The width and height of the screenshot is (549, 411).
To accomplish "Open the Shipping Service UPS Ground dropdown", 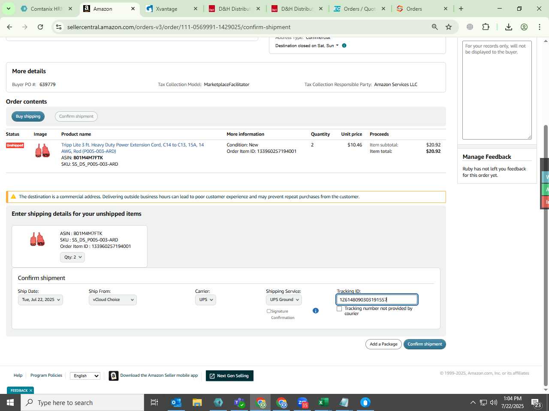I will [x=284, y=300].
